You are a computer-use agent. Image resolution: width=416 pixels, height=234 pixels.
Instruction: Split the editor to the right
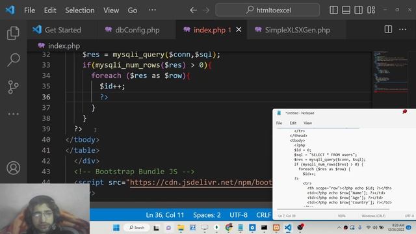(x=388, y=29)
